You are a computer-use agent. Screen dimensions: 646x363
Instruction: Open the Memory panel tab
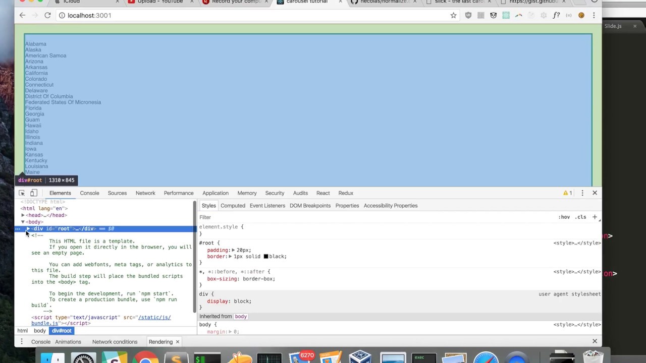247,193
